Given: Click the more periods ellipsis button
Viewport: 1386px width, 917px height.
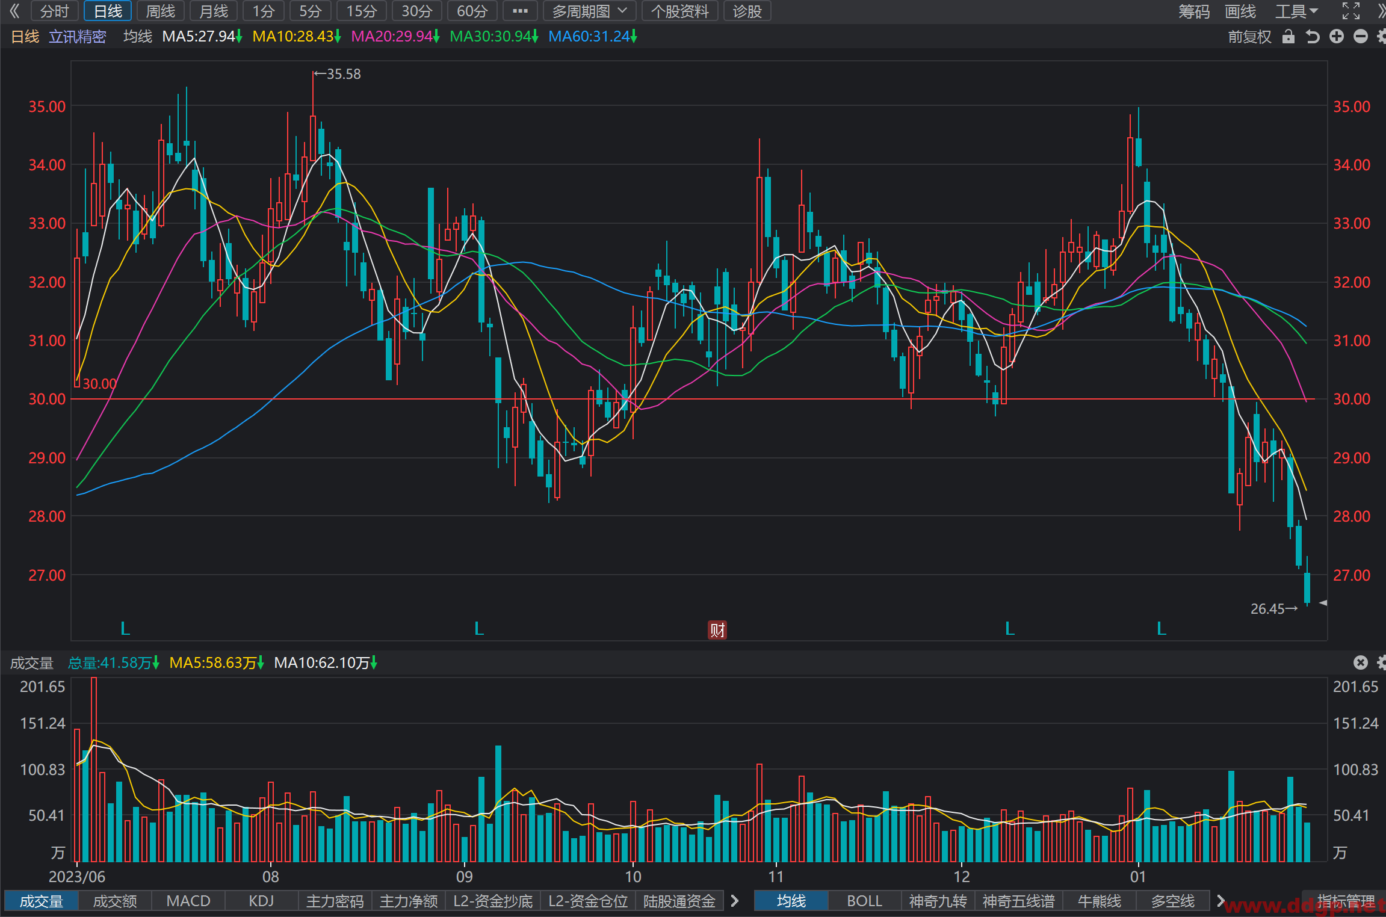Looking at the screenshot, I should tap(520, 11).
